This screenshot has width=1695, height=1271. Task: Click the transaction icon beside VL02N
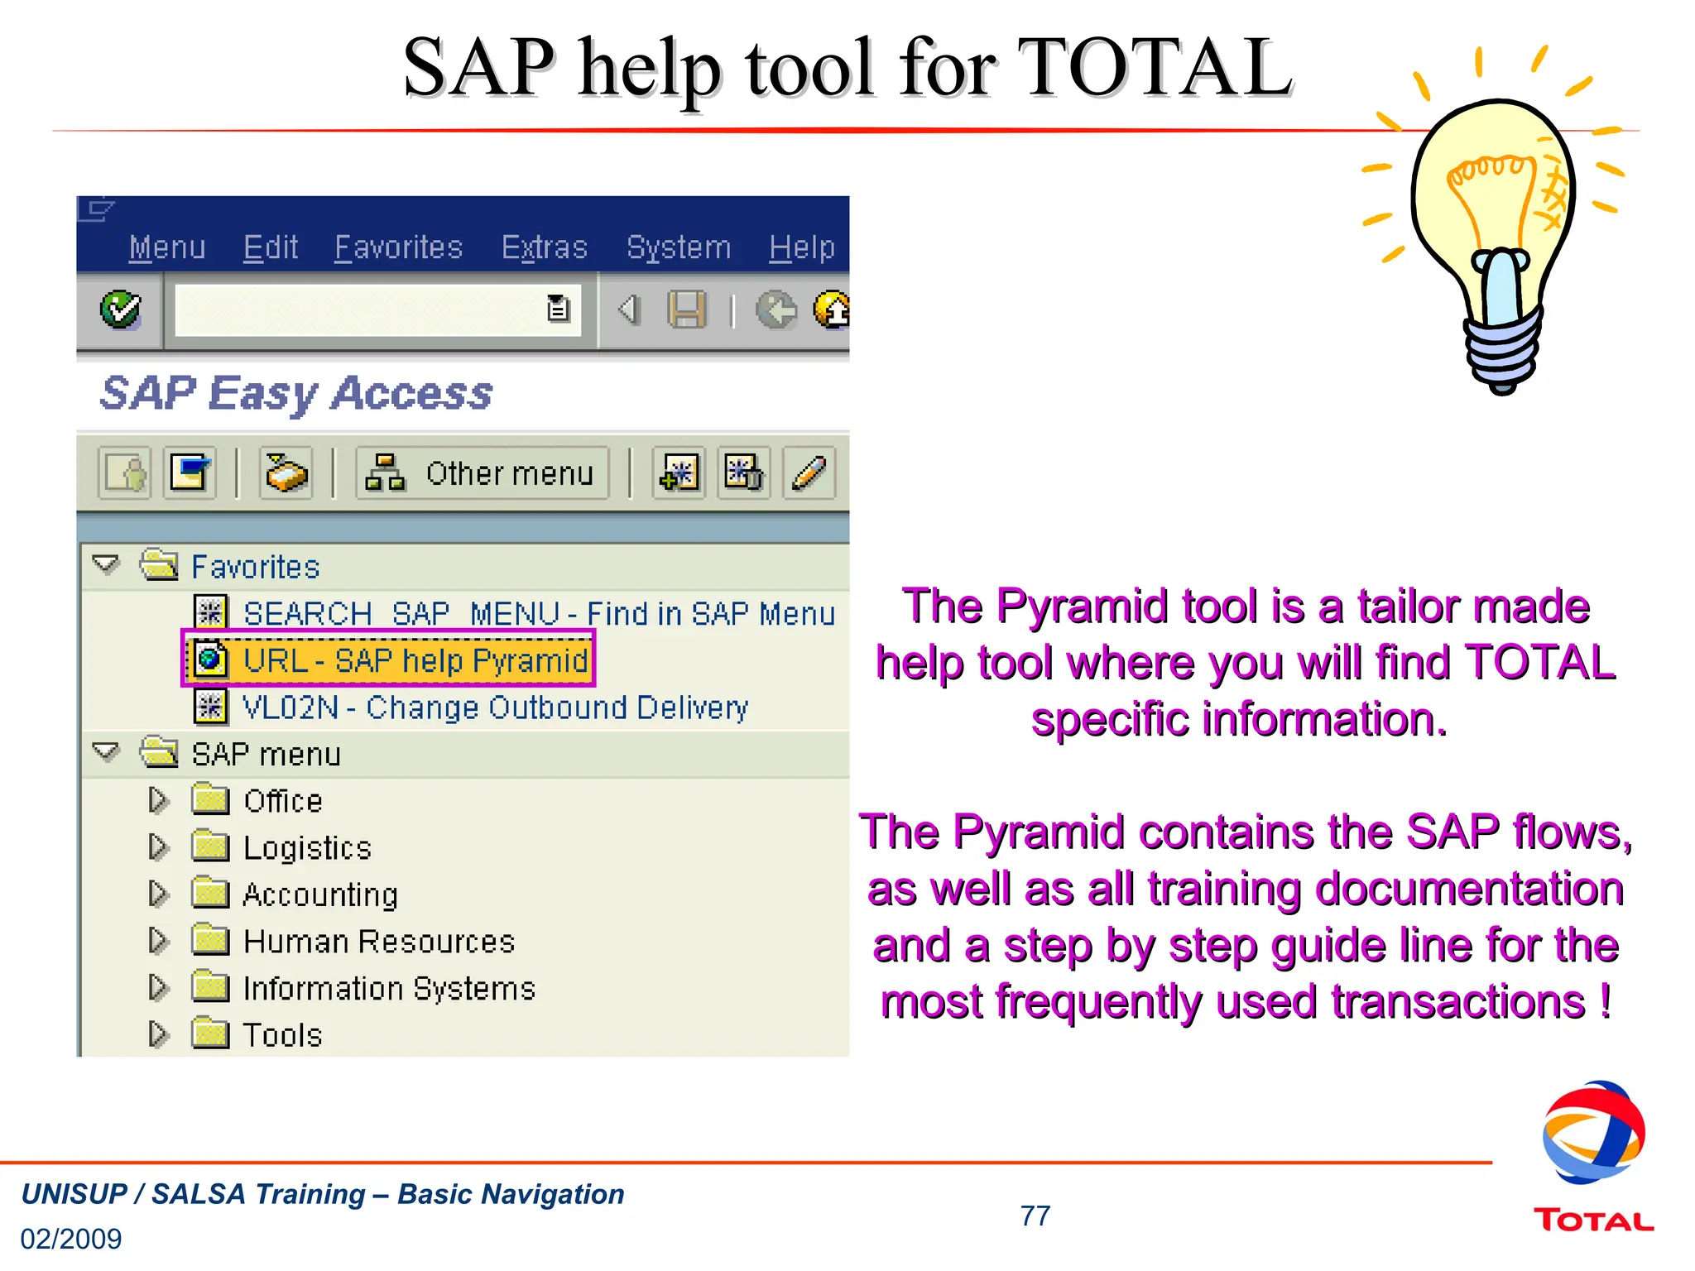click(210, 706)
